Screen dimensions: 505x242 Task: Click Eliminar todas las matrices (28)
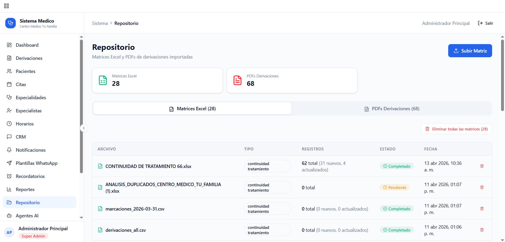point(456,129)
